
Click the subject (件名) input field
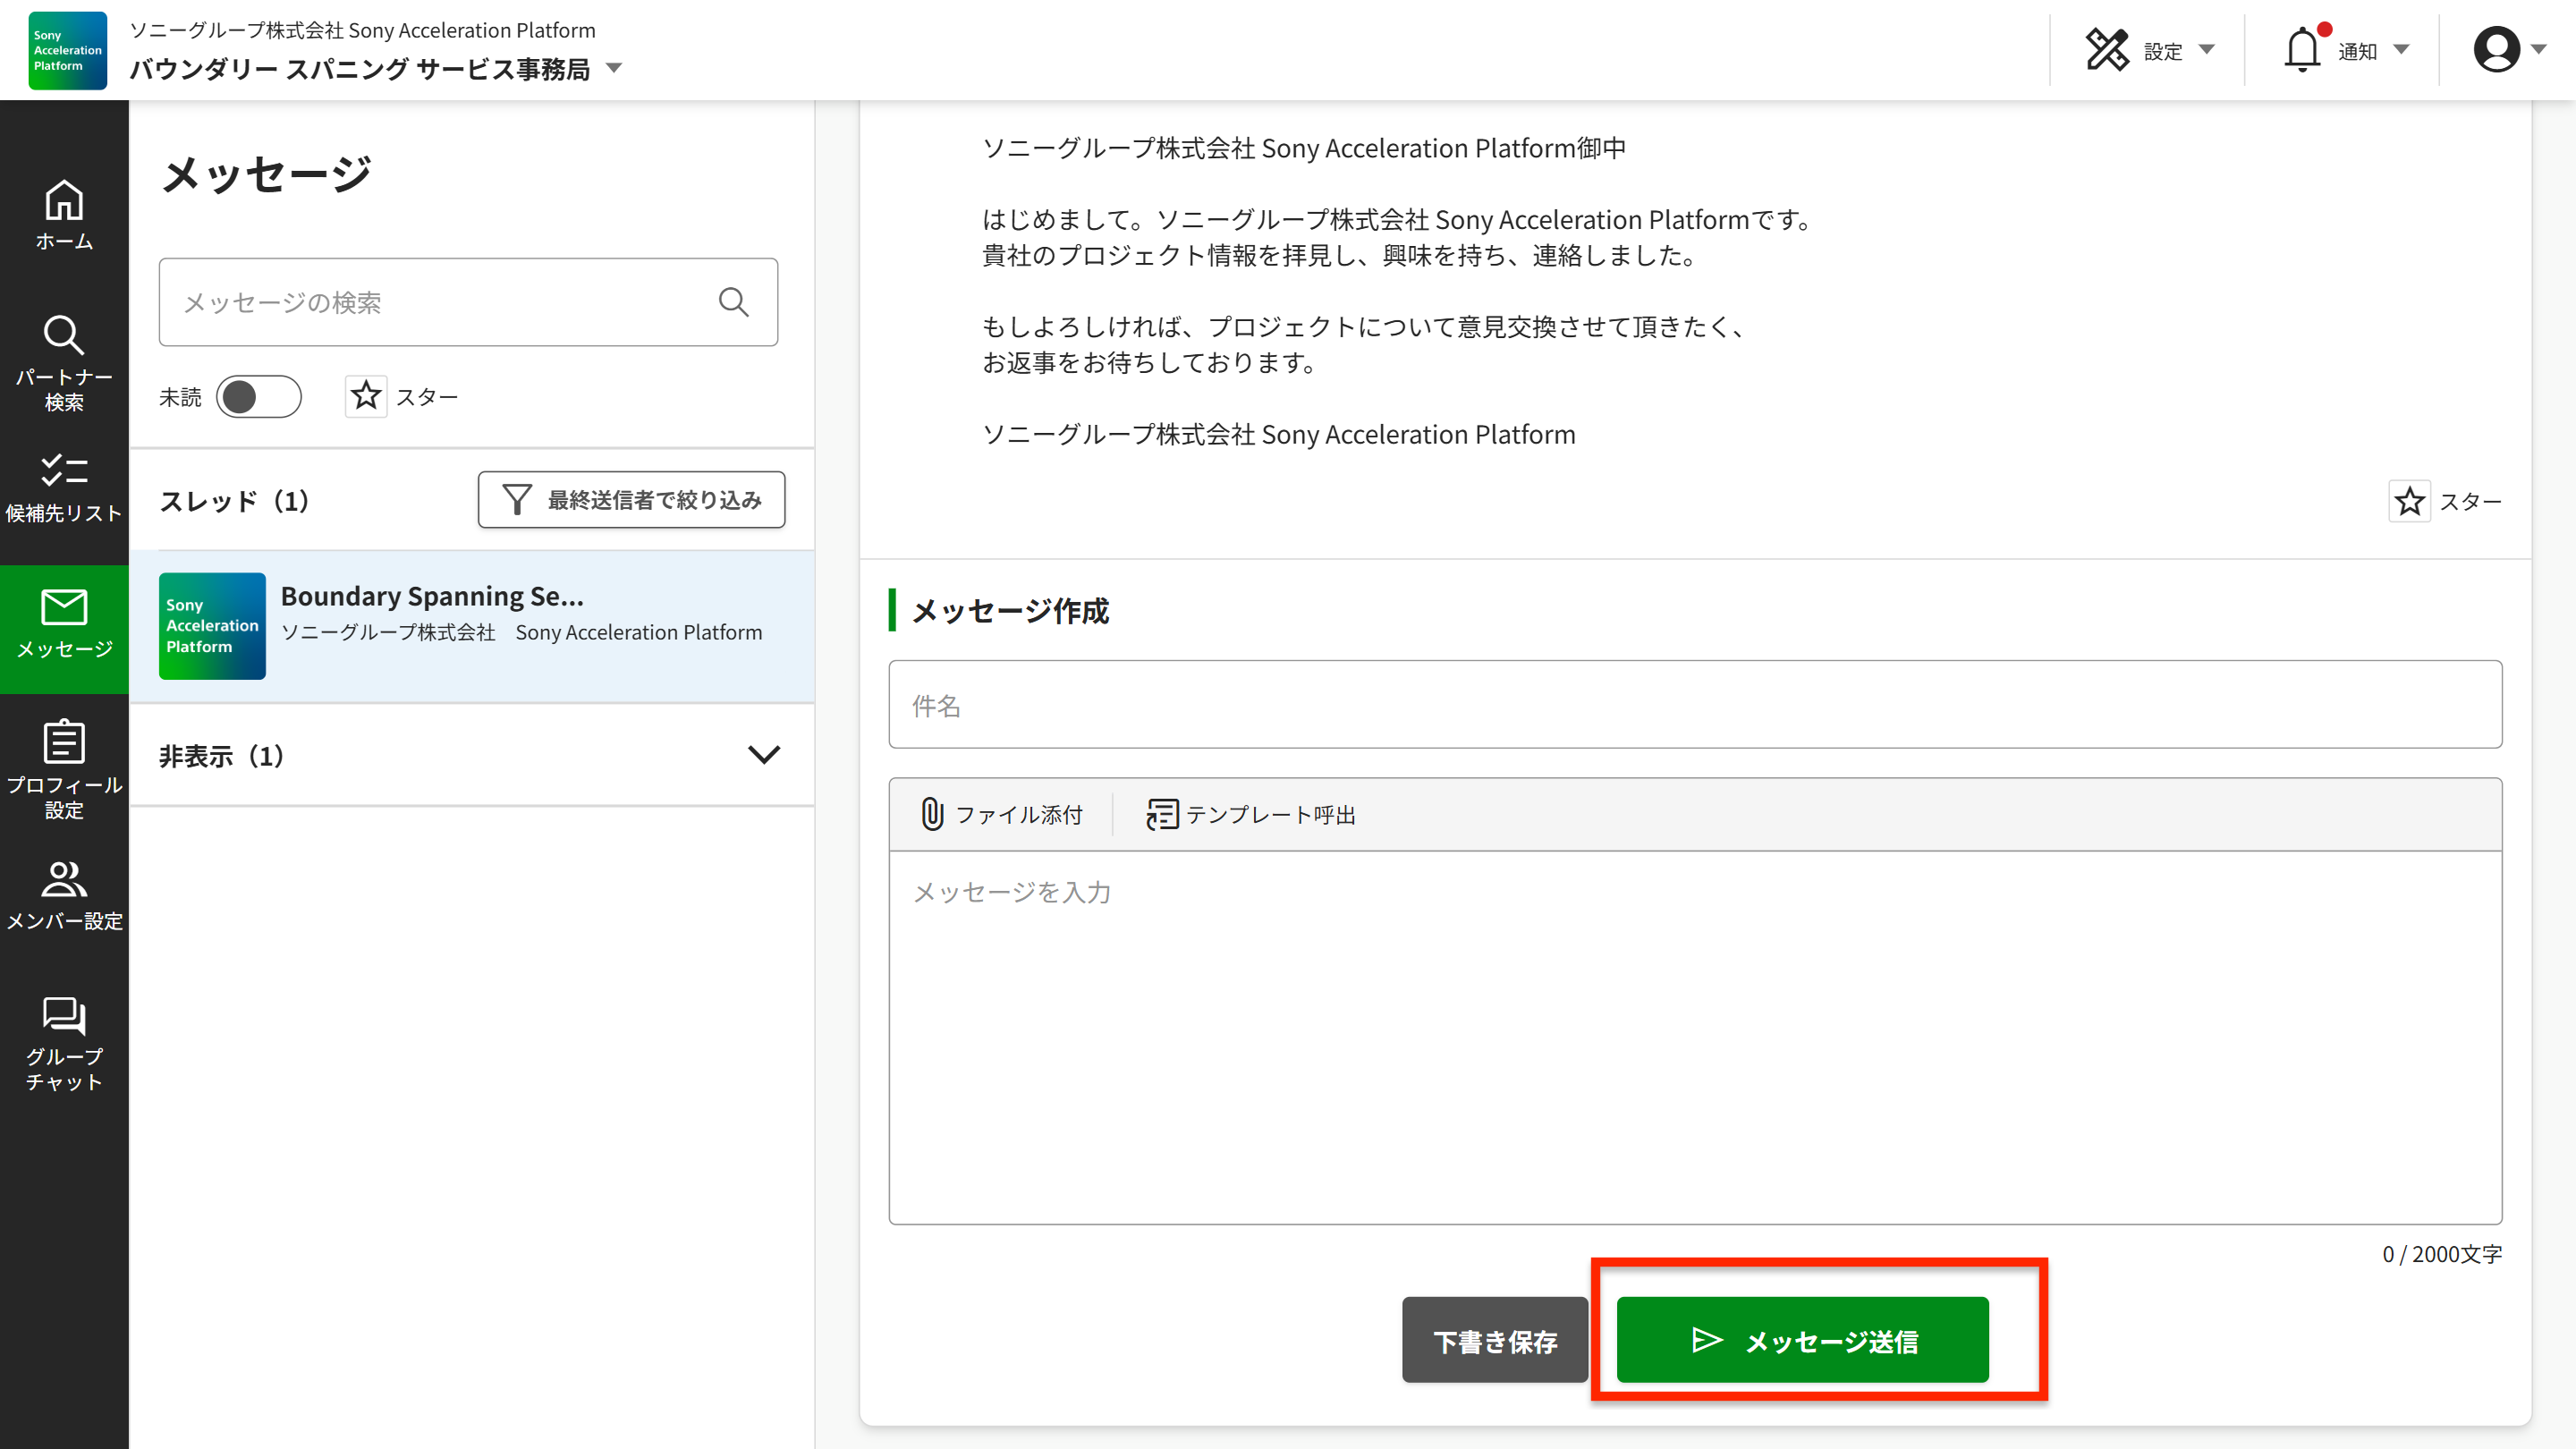coord(1694,704)
